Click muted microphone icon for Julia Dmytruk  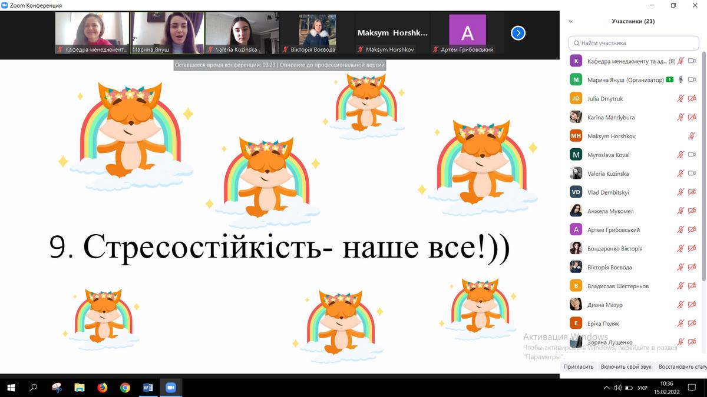pos(681,99)
